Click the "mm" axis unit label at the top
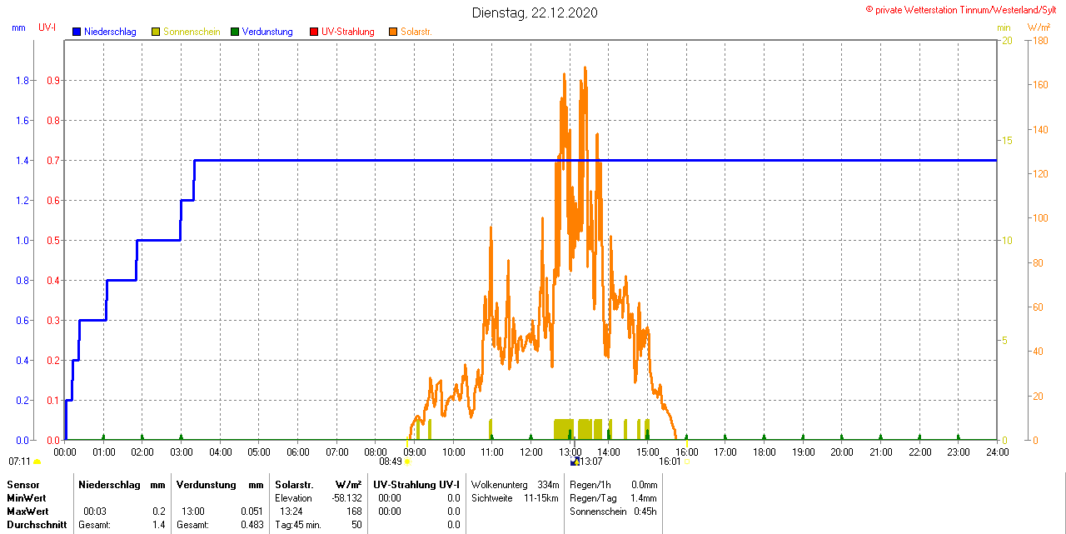The width and height of the screenshot is (1066, 534). click(18, 27)
